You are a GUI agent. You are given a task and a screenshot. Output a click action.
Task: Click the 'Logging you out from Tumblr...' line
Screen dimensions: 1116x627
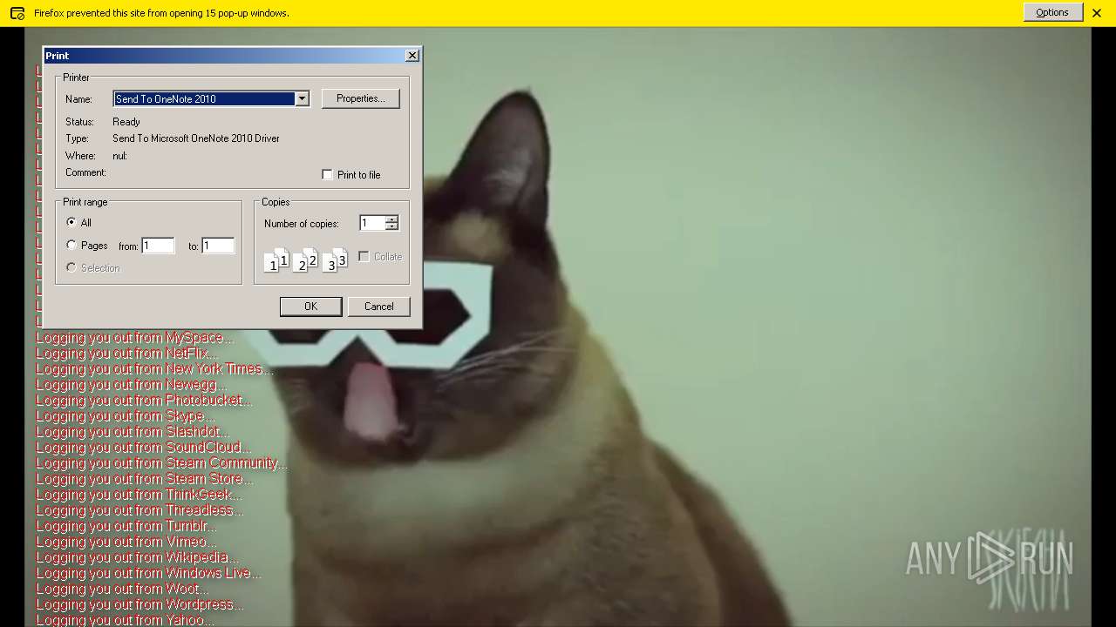point(126,526)
